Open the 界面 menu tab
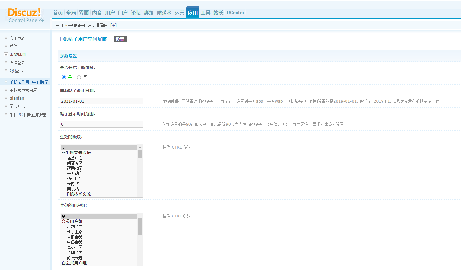461x270 pixels. 84,13
